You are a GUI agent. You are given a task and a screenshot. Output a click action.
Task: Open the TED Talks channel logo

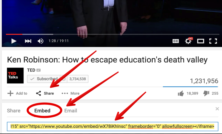pos(15,75)
